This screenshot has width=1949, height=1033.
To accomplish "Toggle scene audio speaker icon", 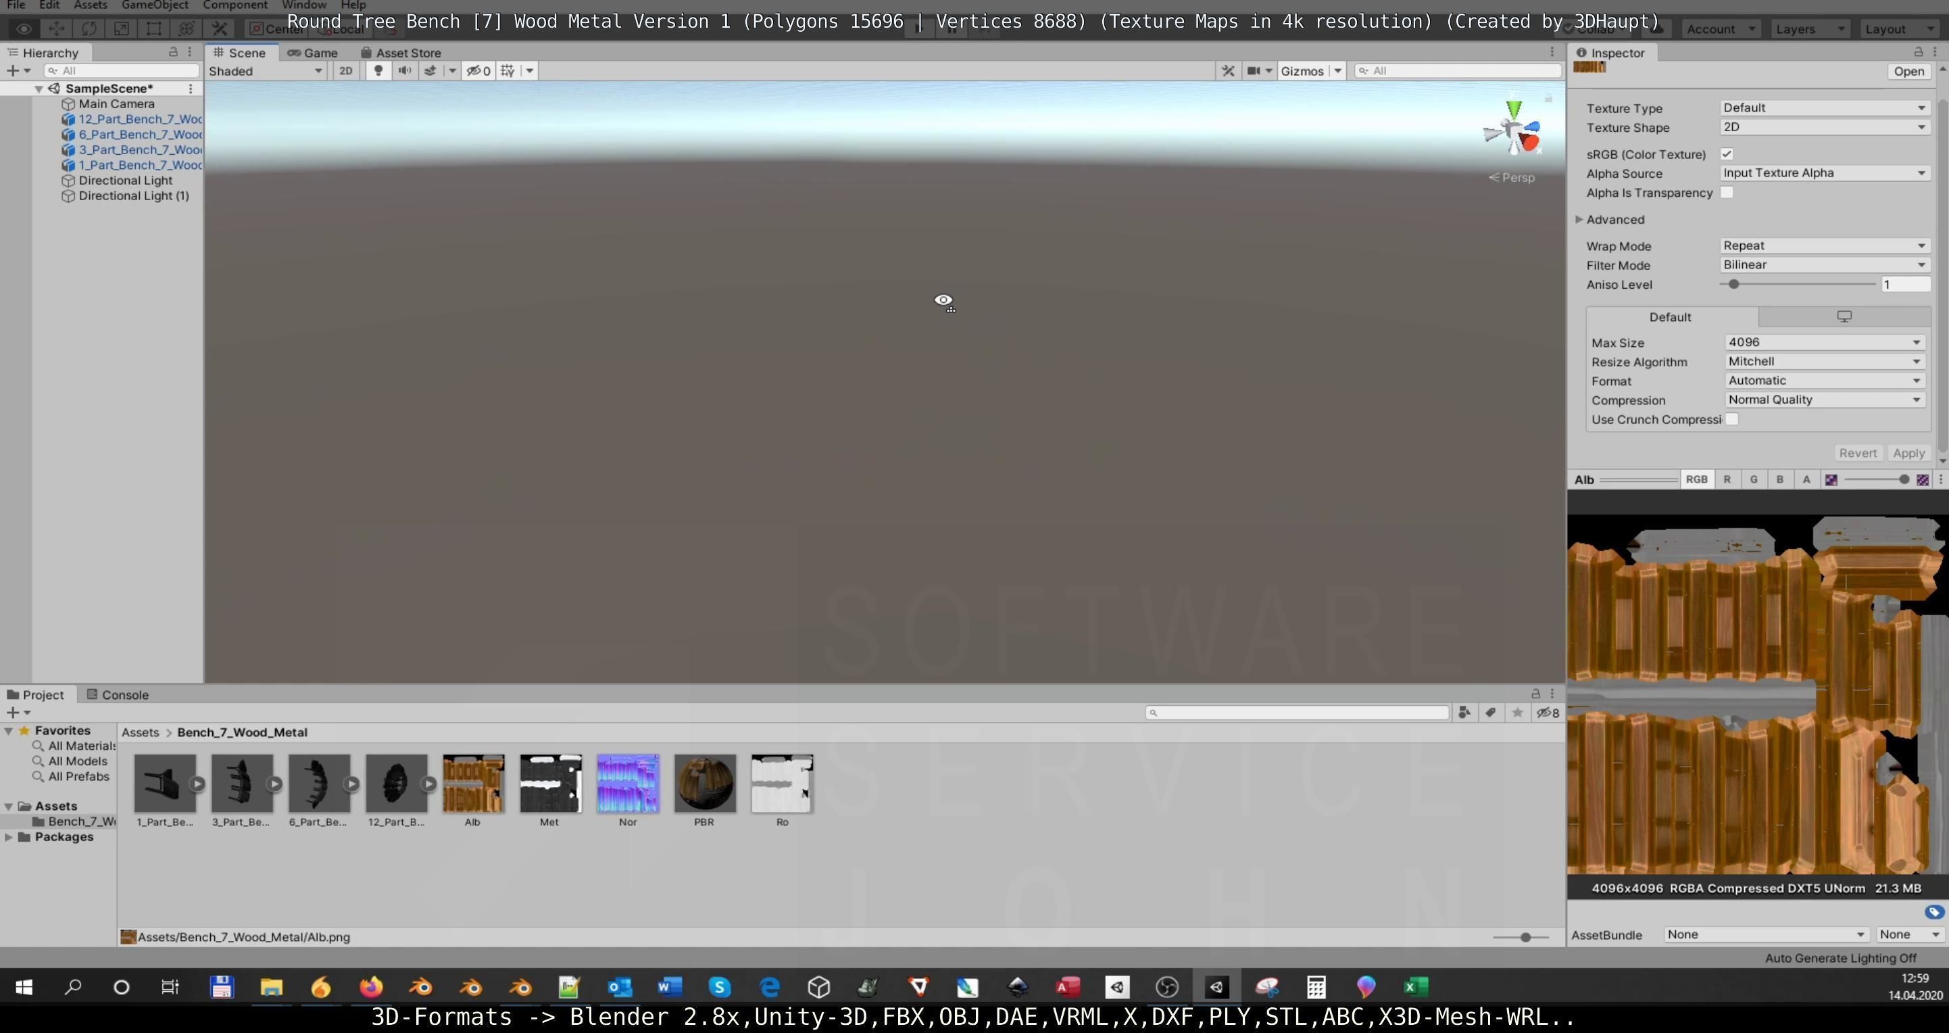I will pos(405,70).
